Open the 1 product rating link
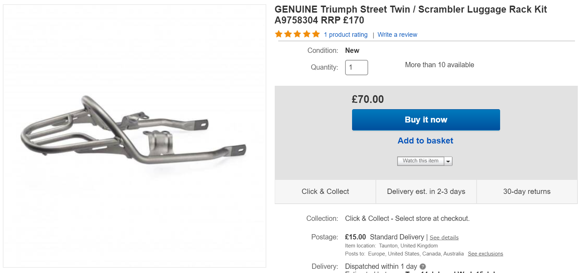The width and height of the screenshot is (582, 273). [x=345, y=35]
